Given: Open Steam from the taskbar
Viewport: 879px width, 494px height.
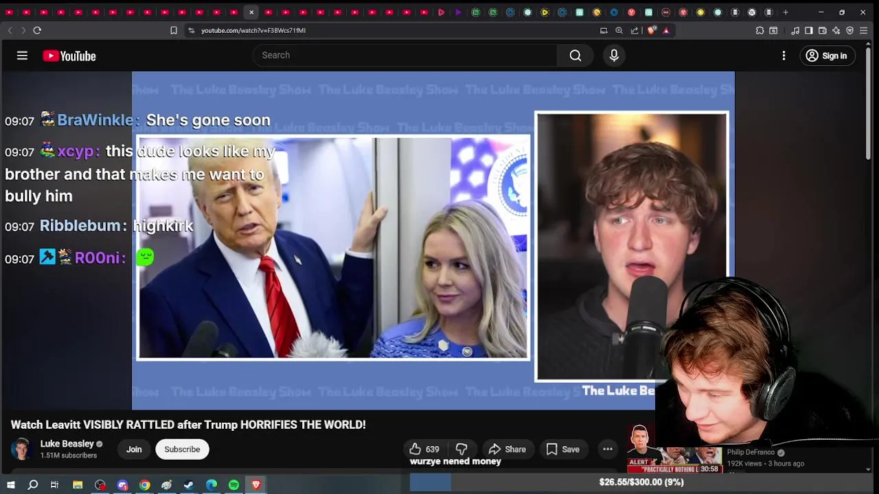Looking at the screenshot, I should point(189,485).
